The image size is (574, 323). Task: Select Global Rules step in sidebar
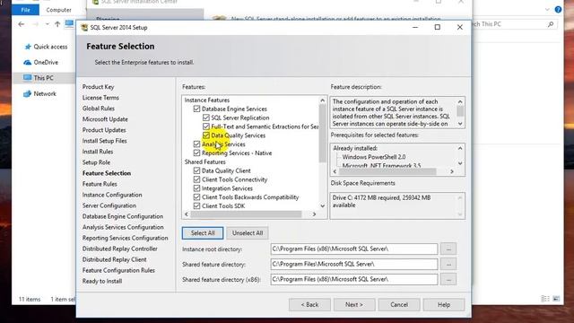tap(99, 109)
